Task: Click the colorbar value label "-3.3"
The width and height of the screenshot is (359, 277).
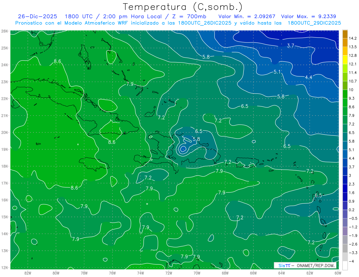Action: pyautogui.click(x=352, y=252)
